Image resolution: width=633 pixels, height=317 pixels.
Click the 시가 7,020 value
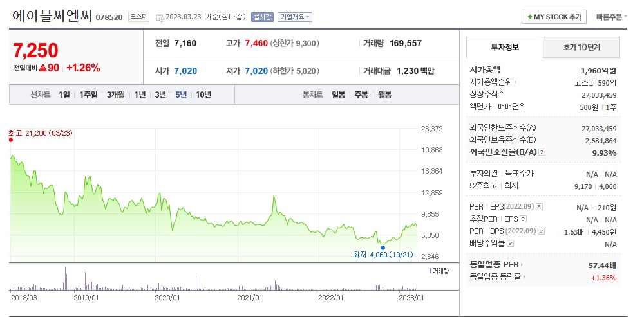click(x=185, y=71)
